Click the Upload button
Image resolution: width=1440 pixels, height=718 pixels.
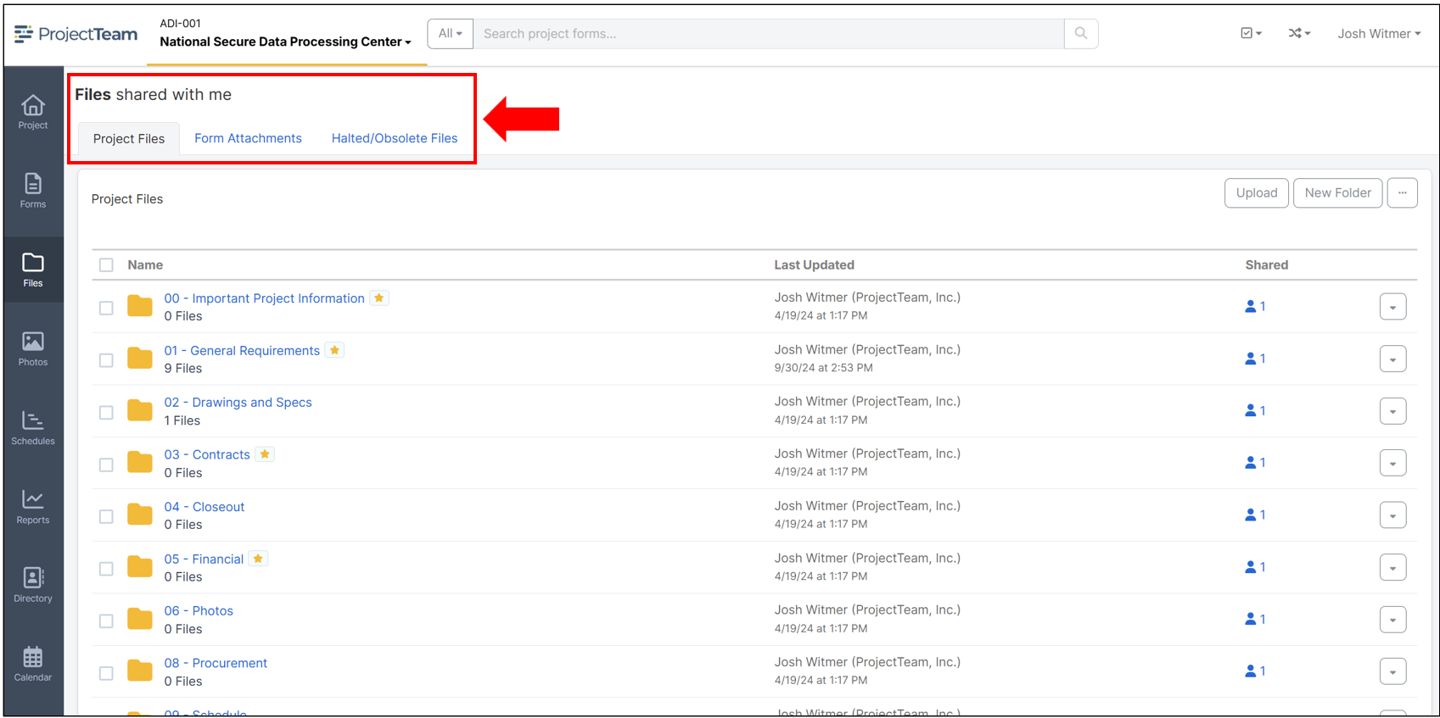click(x=1256, y=193)
